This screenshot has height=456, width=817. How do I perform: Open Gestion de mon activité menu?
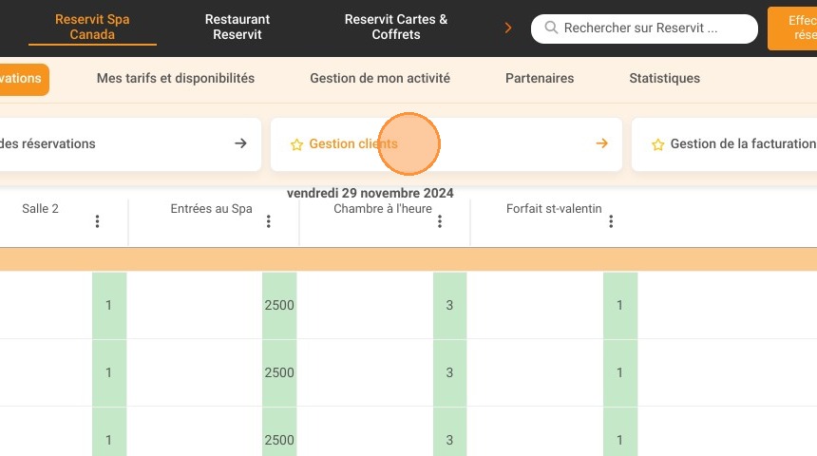tap(380, 78)
